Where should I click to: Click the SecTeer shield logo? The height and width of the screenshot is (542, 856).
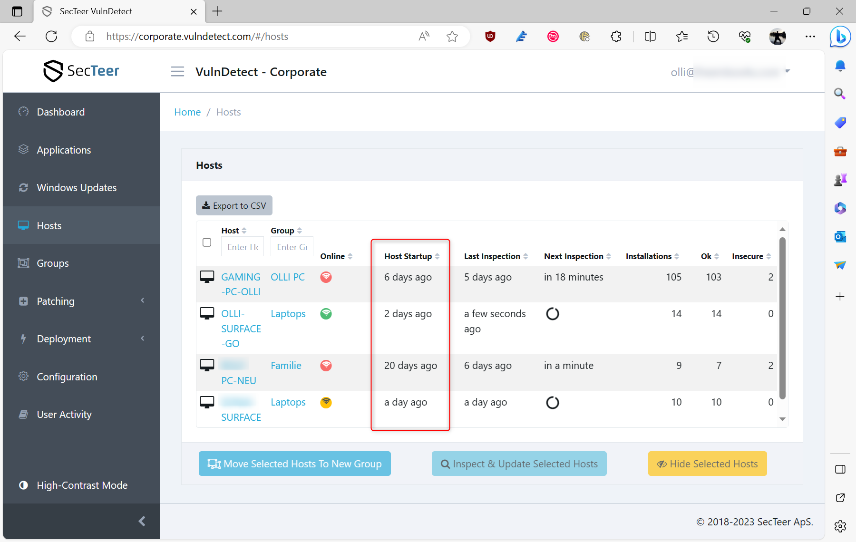coord(53,71)
